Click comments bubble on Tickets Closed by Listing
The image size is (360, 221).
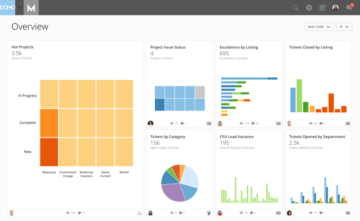(x=321, y=123)
